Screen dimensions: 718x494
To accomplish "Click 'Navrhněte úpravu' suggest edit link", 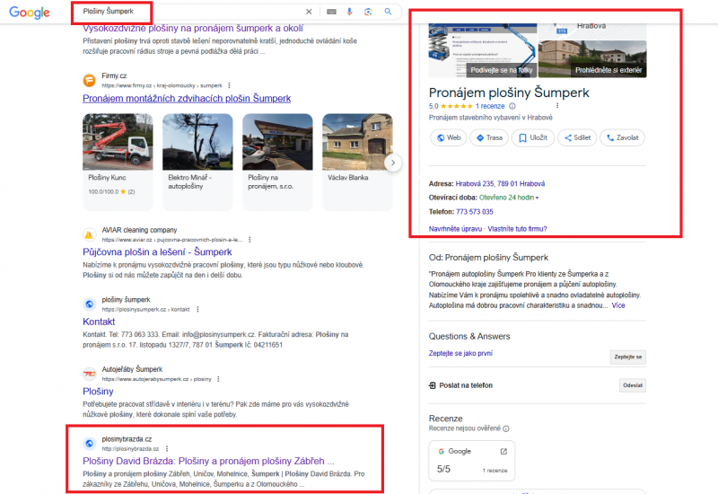I will coord(455,229).
